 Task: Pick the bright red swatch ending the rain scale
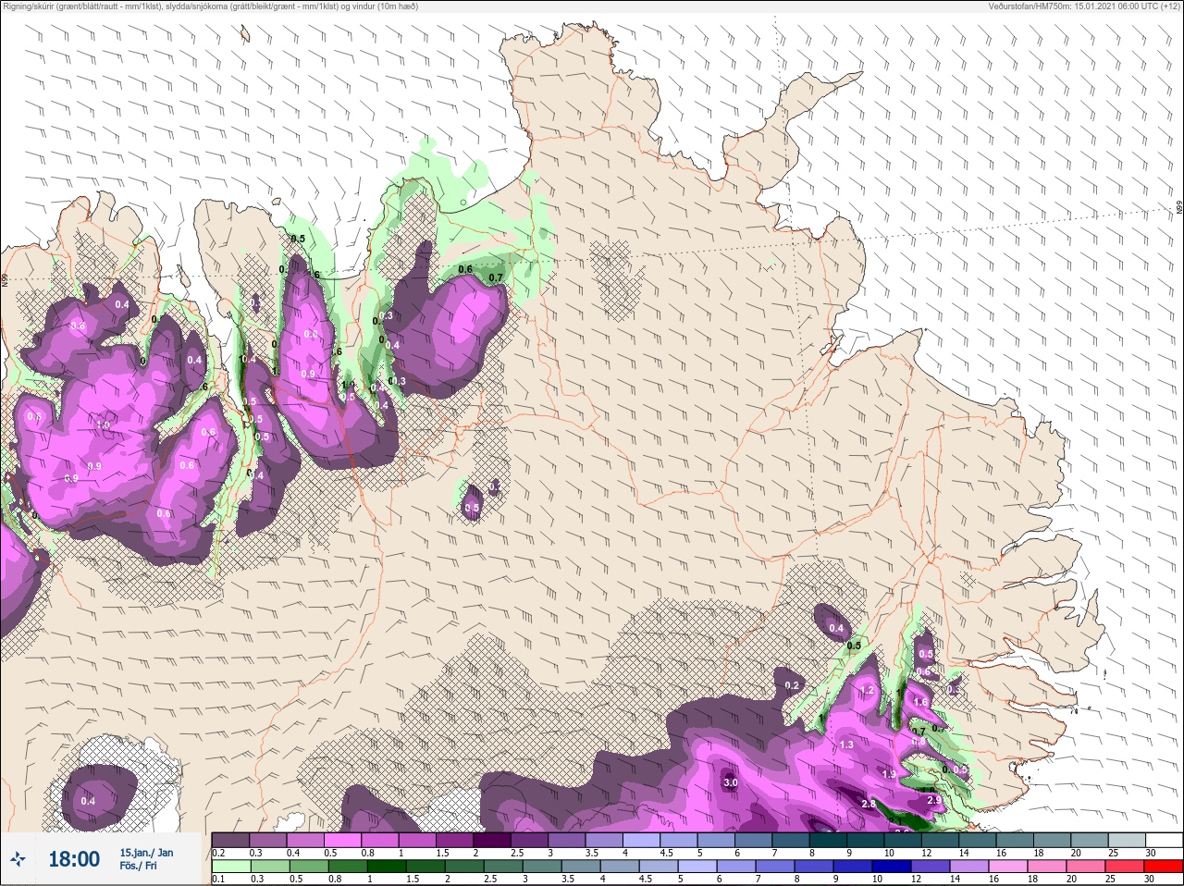1164,868
